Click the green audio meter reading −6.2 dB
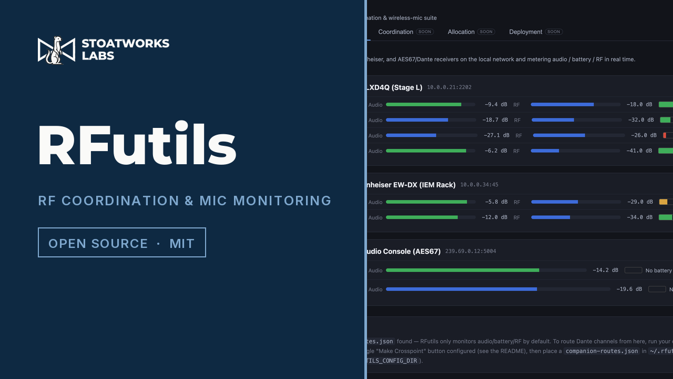 point(431,151)
